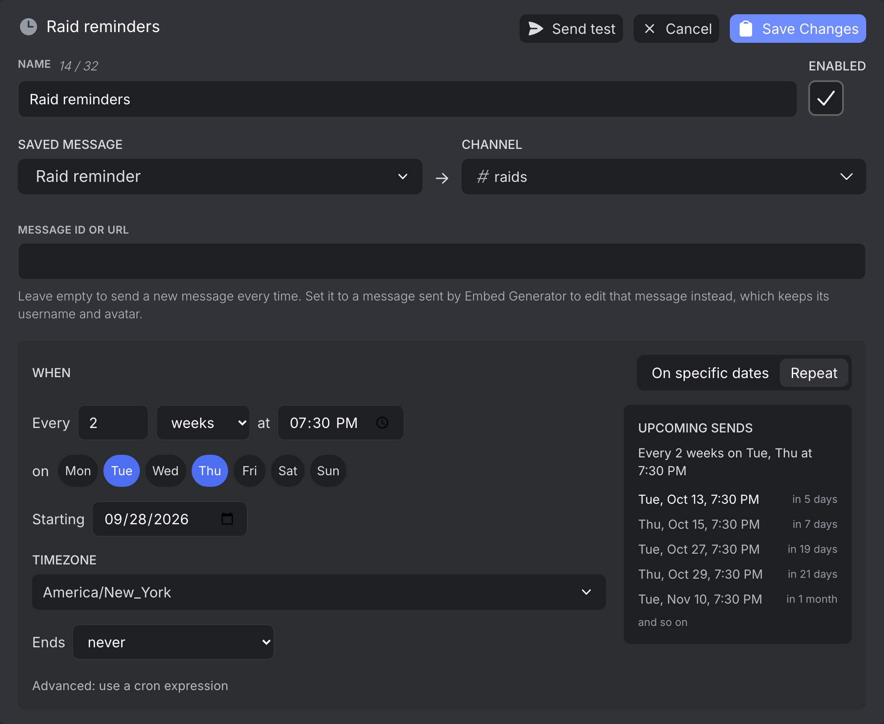Open the Saved Message dropdown
Viewport: 884px width, 724px height.
(x=220, y=177)
